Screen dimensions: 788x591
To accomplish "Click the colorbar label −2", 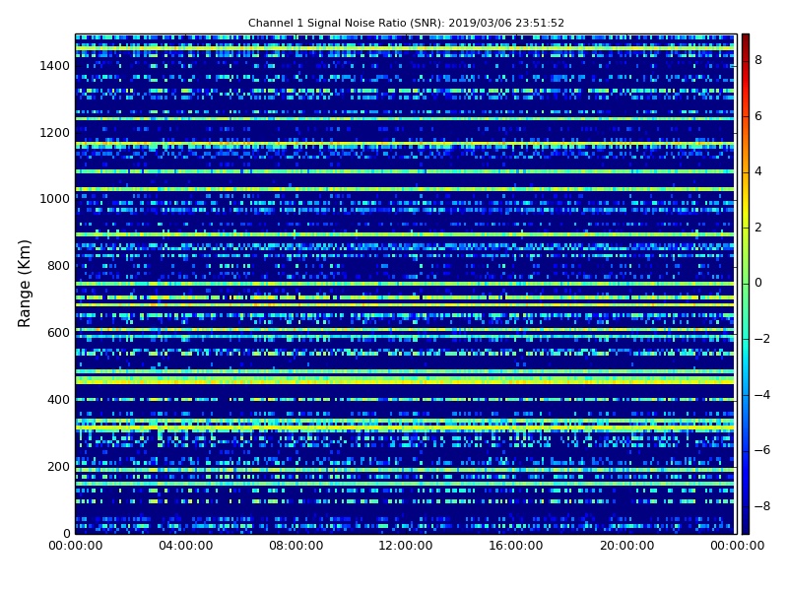I will click(x=762, y=339).
